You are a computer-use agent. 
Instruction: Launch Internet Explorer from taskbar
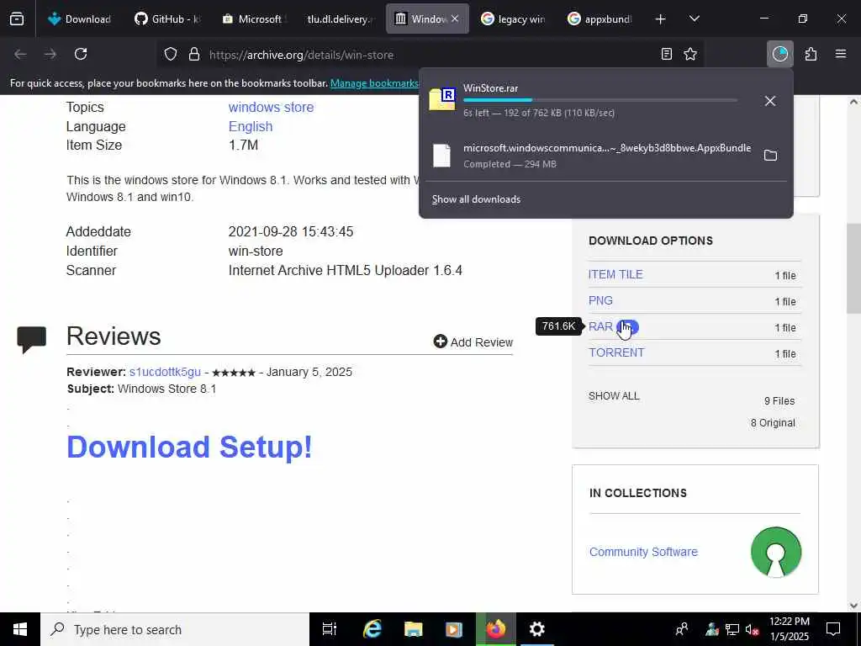(x=372, y=629)
